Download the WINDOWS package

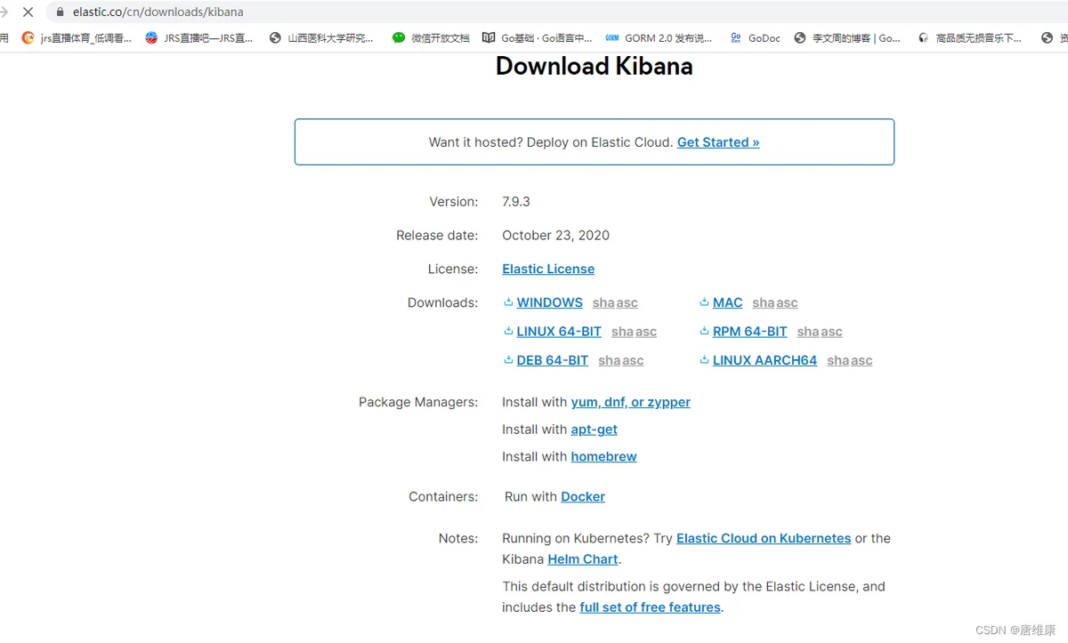pos(549,302)
